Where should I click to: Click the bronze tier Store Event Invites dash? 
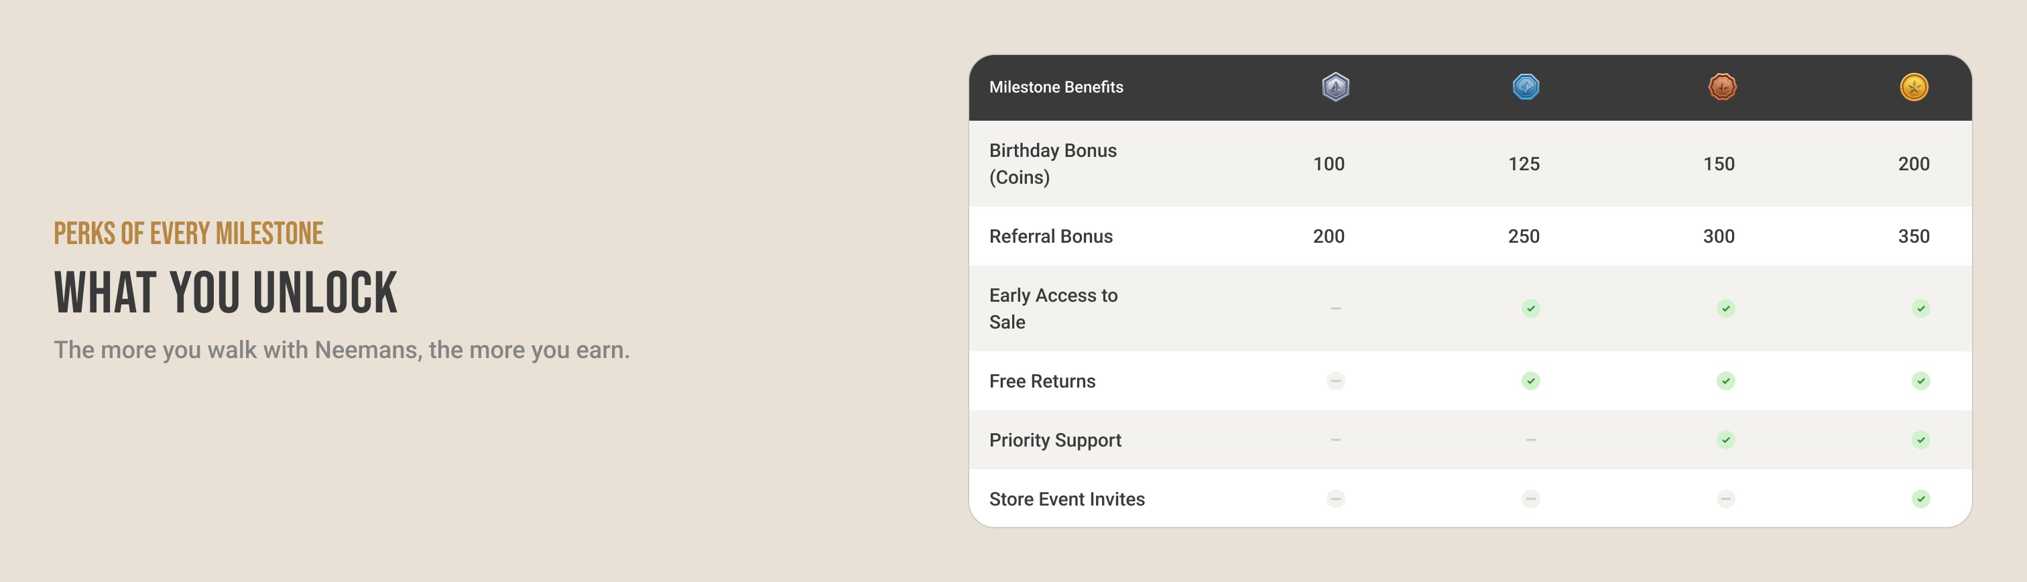(x=1725, y=498)
